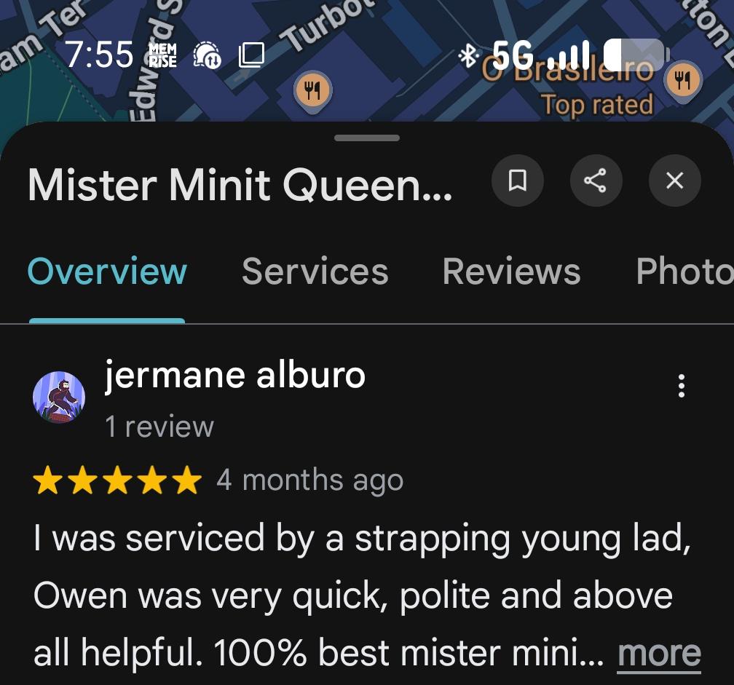The height and width of the screenshot is (685, 734).
Task: Expand the review with the more link
Action: (659, 653)
